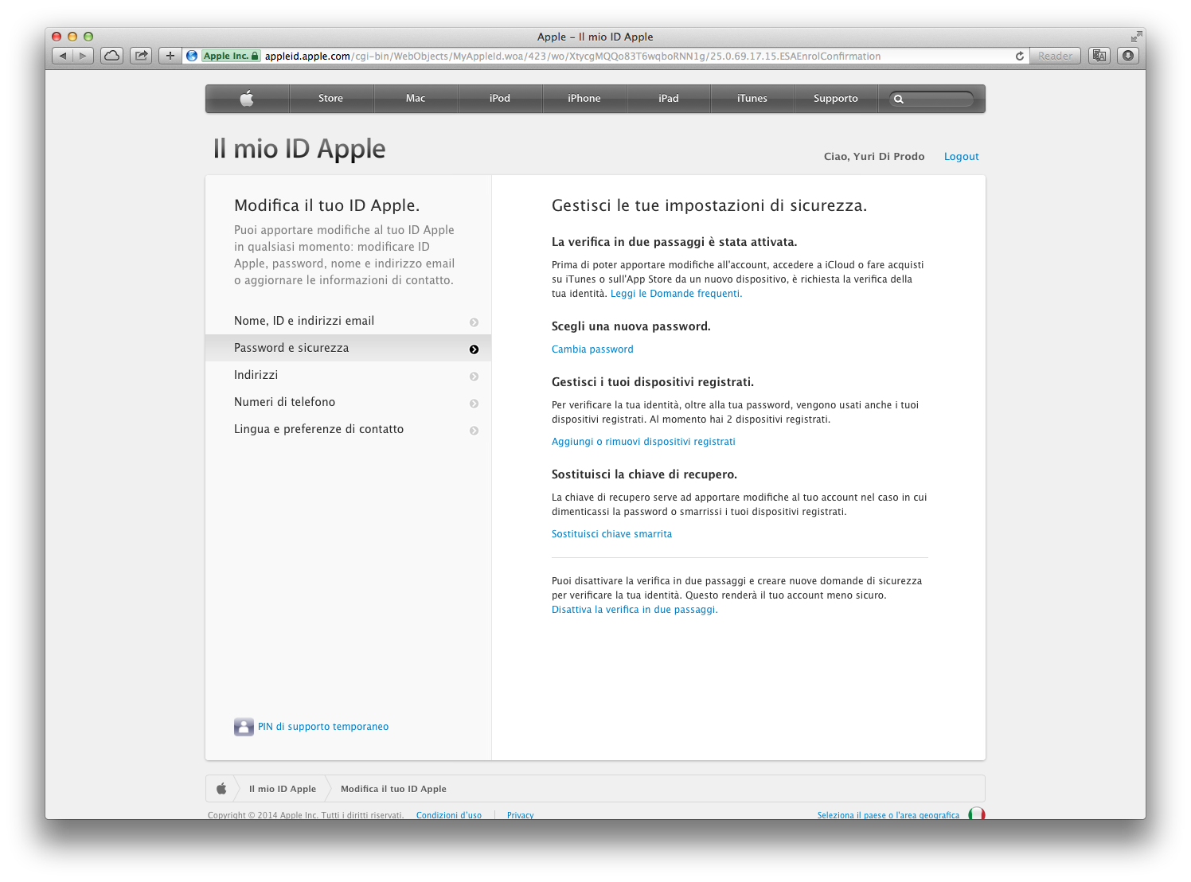Click arrow beside Numeri di telefono
This screenshot has height=882, width=1191.
(x=474, y=404)
